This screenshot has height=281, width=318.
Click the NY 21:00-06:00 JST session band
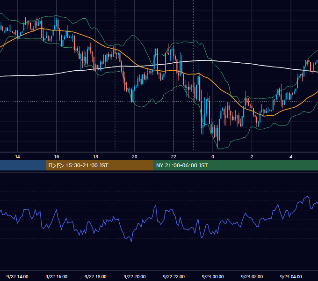(x=235, y=165)
